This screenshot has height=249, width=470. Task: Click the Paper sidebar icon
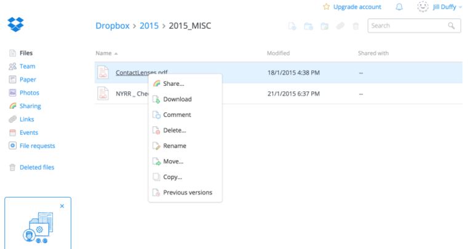pos(12,80)
